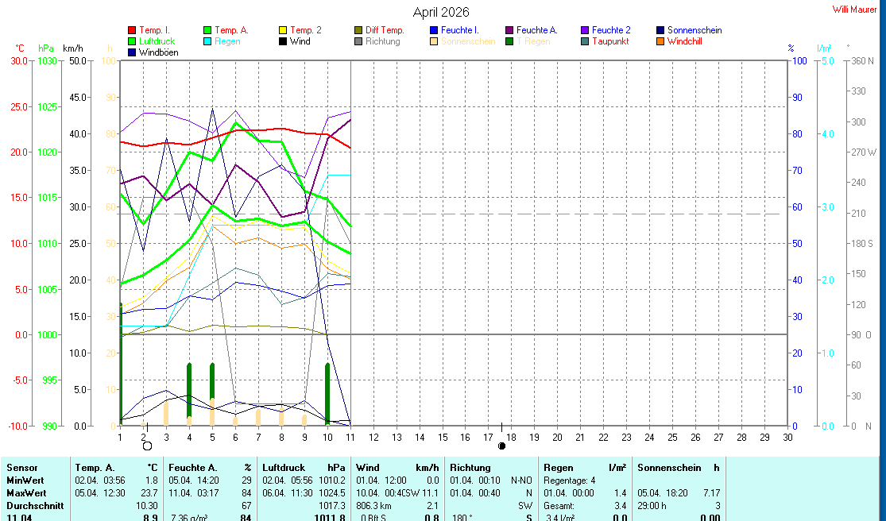
Task: Select the Luftdruck column header in table
Action: pyautogui.click(x=281, y=468)
